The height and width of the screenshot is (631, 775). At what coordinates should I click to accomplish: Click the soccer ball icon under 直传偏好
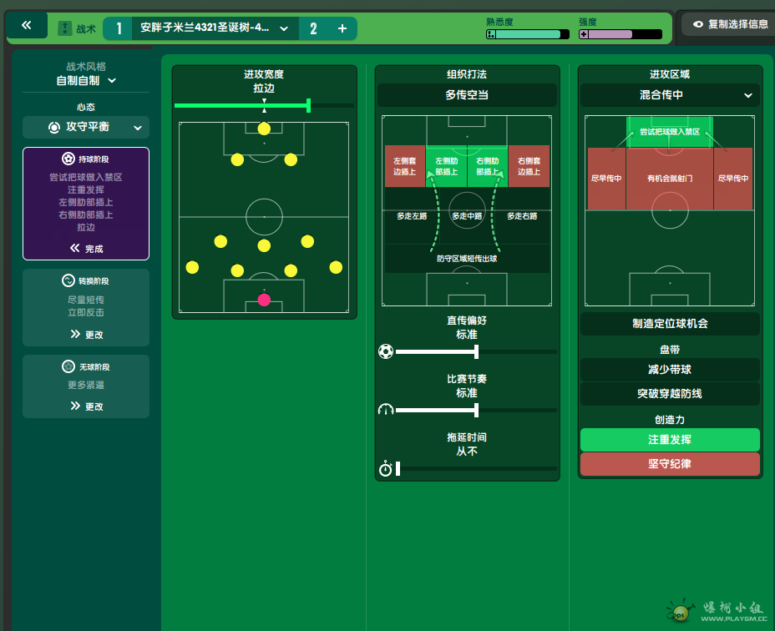click(385, 351)
